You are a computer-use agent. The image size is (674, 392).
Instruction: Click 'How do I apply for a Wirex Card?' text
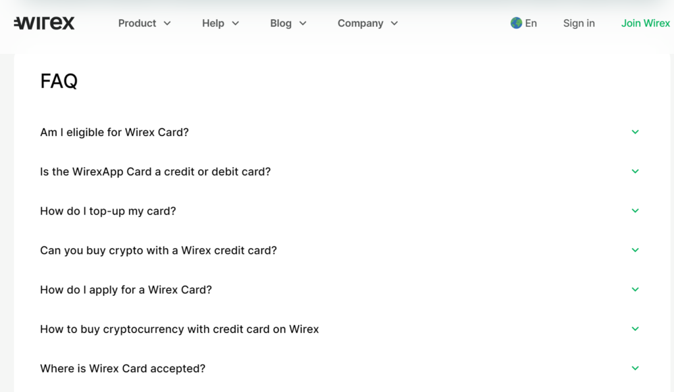pos(126,290)
